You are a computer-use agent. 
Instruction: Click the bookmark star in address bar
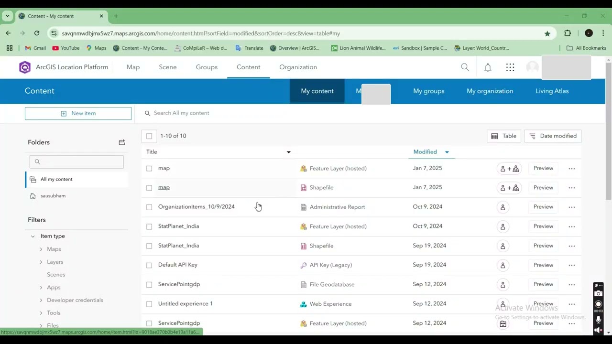pos(547,33)
